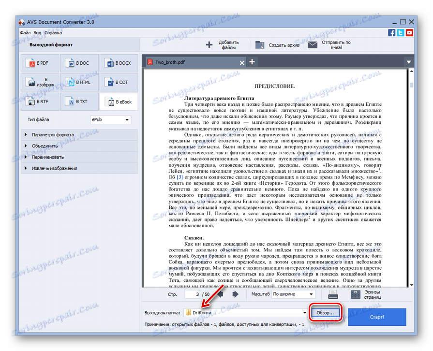The height and width of the screenshot is (351, 433).
Task: Click the document vertical scrollbar thumb
Action: coord(411,85)
